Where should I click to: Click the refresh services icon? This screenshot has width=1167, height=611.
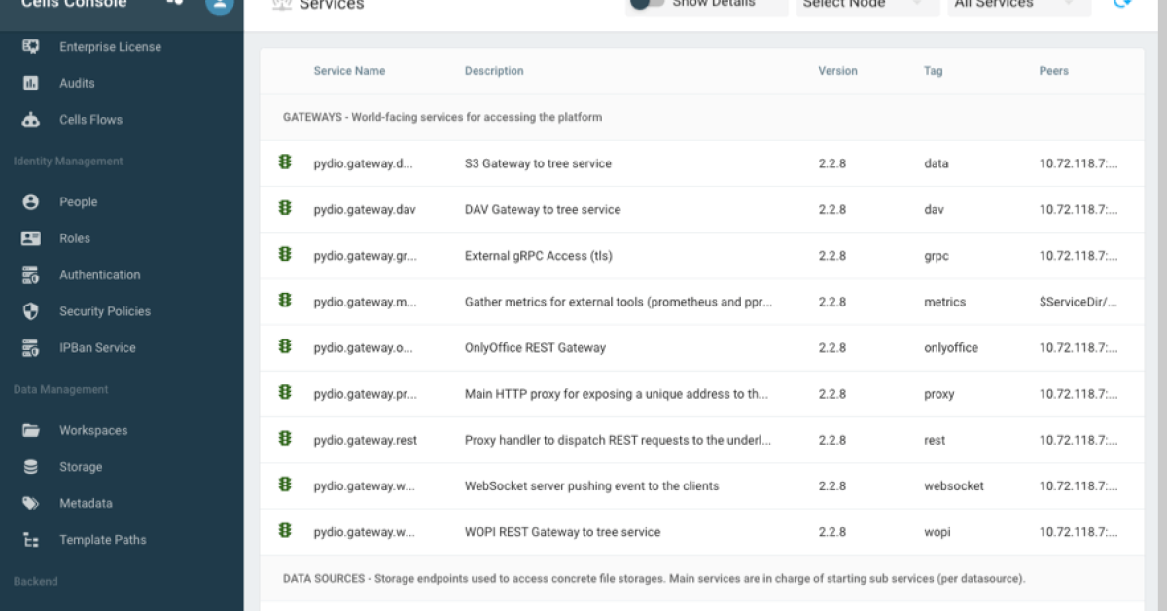pyautogui.click(x=1122, y=4)
